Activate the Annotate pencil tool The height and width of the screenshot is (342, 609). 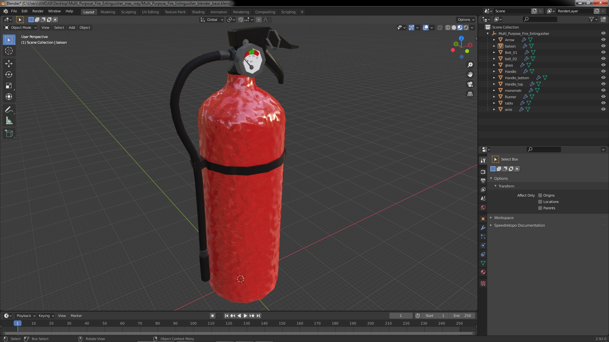pos(9,110)
